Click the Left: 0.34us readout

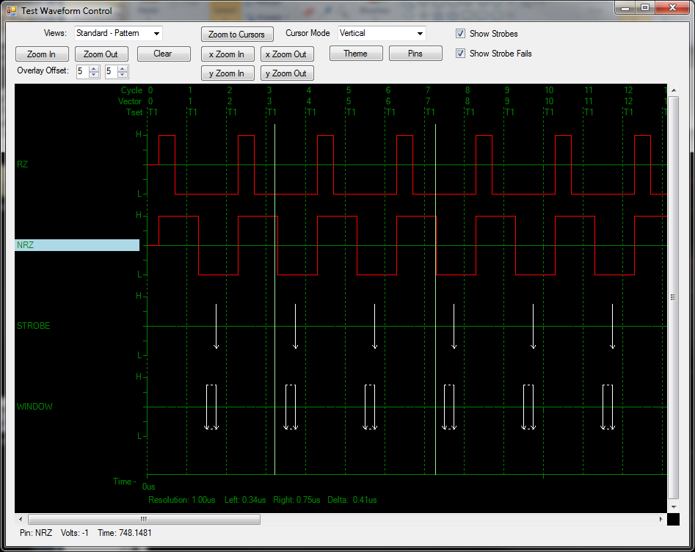(x=245, y=500)
